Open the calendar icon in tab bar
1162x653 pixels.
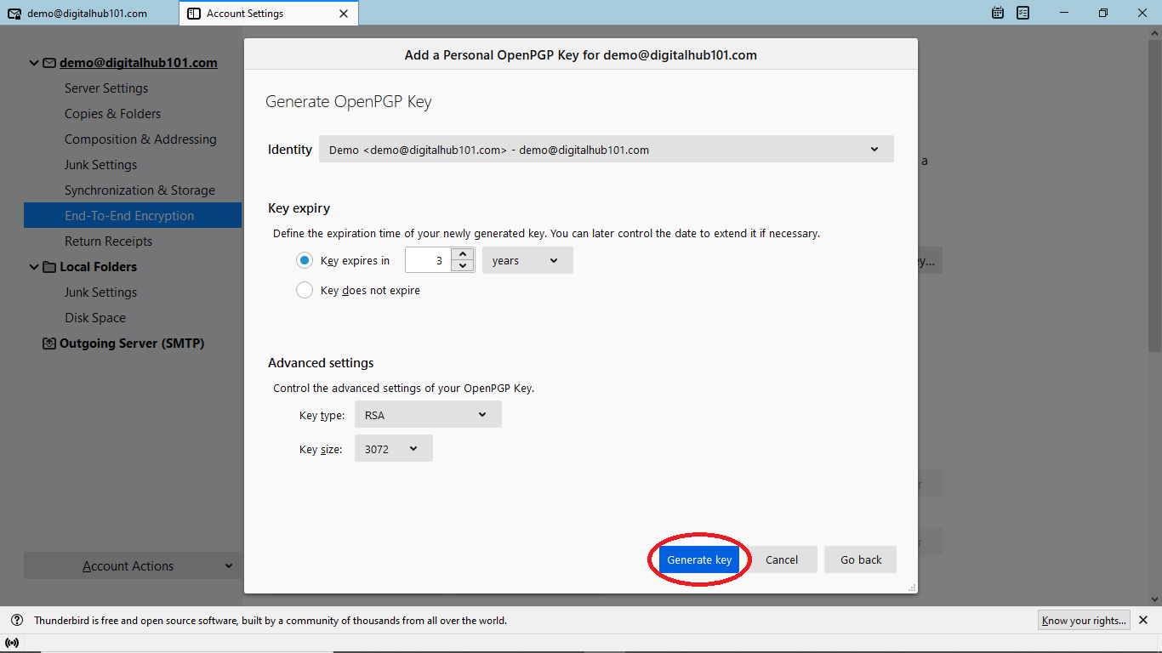pos(998,13)
